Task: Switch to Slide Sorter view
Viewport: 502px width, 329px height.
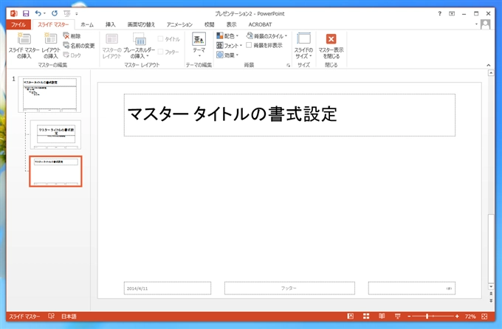Action: [x=366, y=316]
